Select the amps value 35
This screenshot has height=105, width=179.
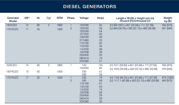[101, 46]
